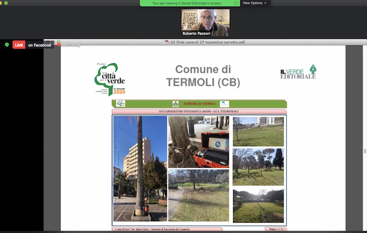
Task: Click the Zoom window's green fullscreen button
Action: [6, 3]
